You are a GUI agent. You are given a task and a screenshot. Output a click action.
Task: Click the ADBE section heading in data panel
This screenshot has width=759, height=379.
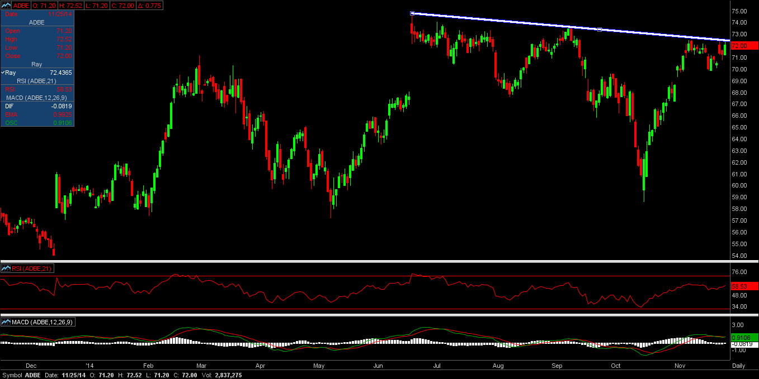pos(37,22)
